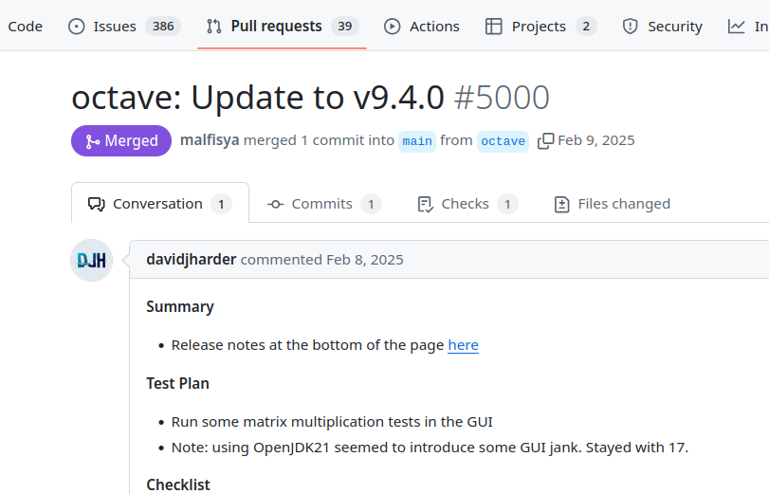Open the 'here' release notes link
The width and height of the screenshot is (769, 494).
coord(463,345)
